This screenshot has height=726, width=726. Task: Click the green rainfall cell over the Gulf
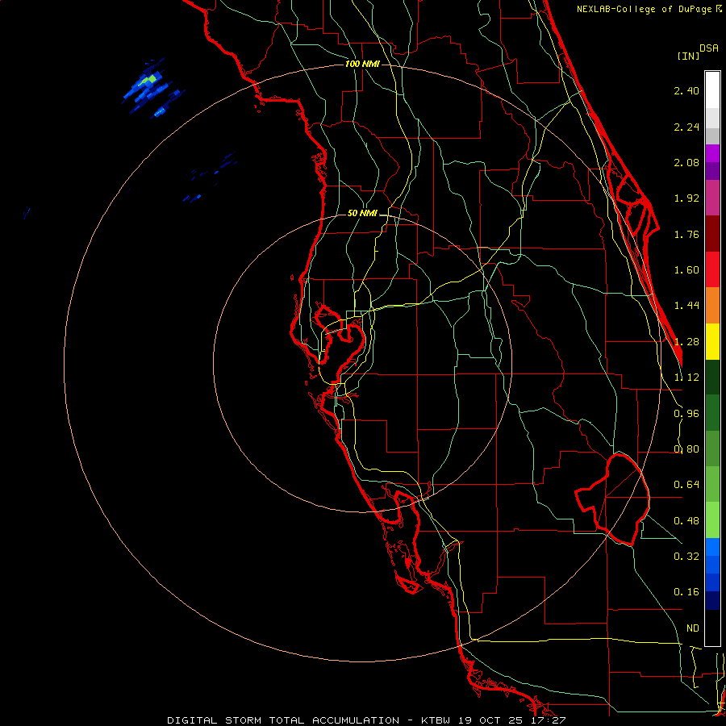coord(149,80)
